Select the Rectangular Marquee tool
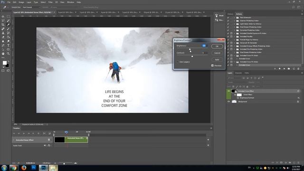This screenshot has width=304, height=171. [8, 17]
